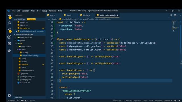This screenshot has height=102, width=182.
Task: Open the Explorer view in activity bar
Action: pos(9,17)
